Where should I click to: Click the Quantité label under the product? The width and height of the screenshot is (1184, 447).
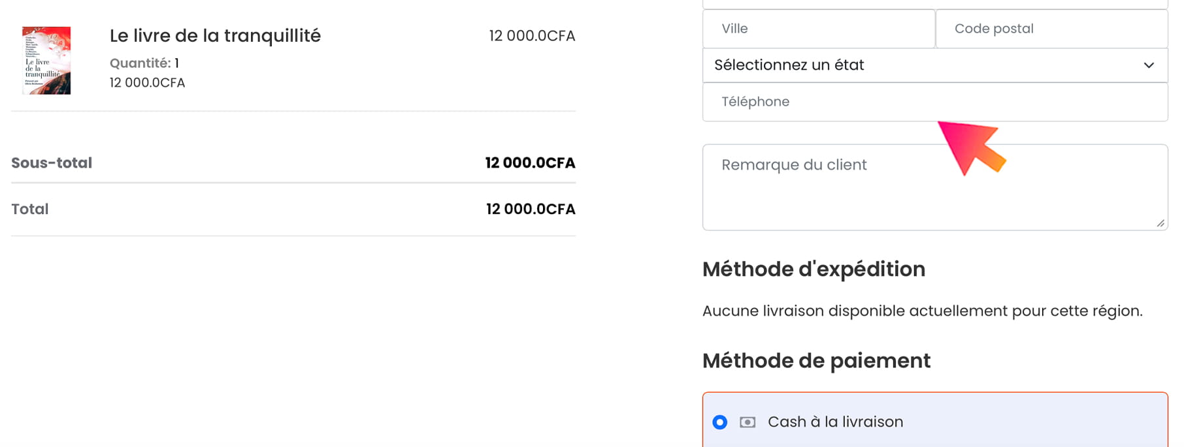pos(140,63)
